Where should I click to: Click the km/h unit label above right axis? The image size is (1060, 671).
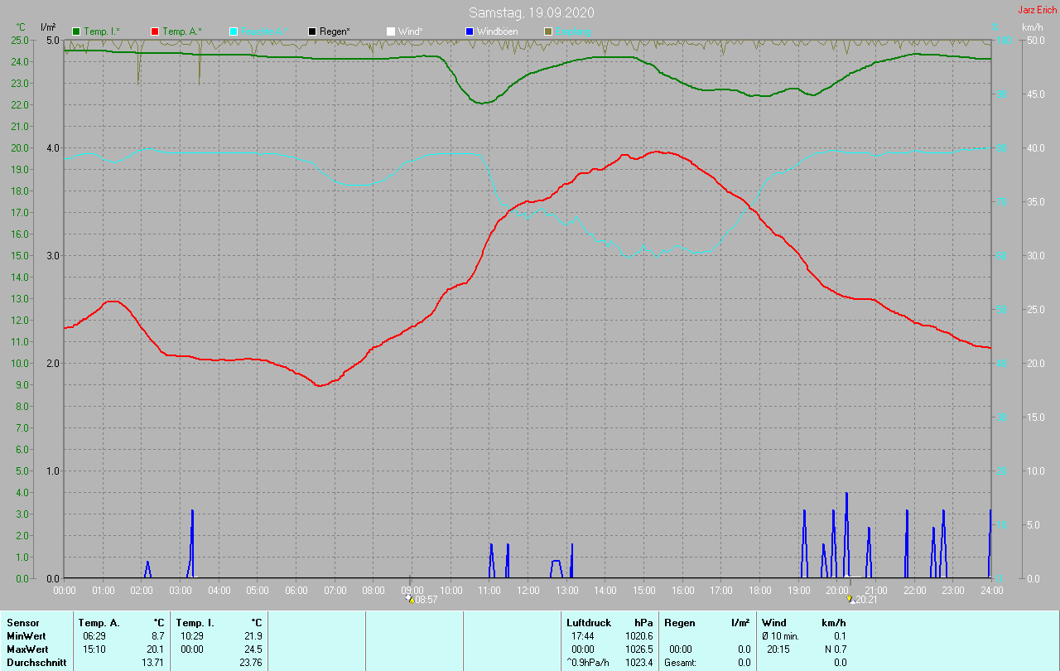1033,27
